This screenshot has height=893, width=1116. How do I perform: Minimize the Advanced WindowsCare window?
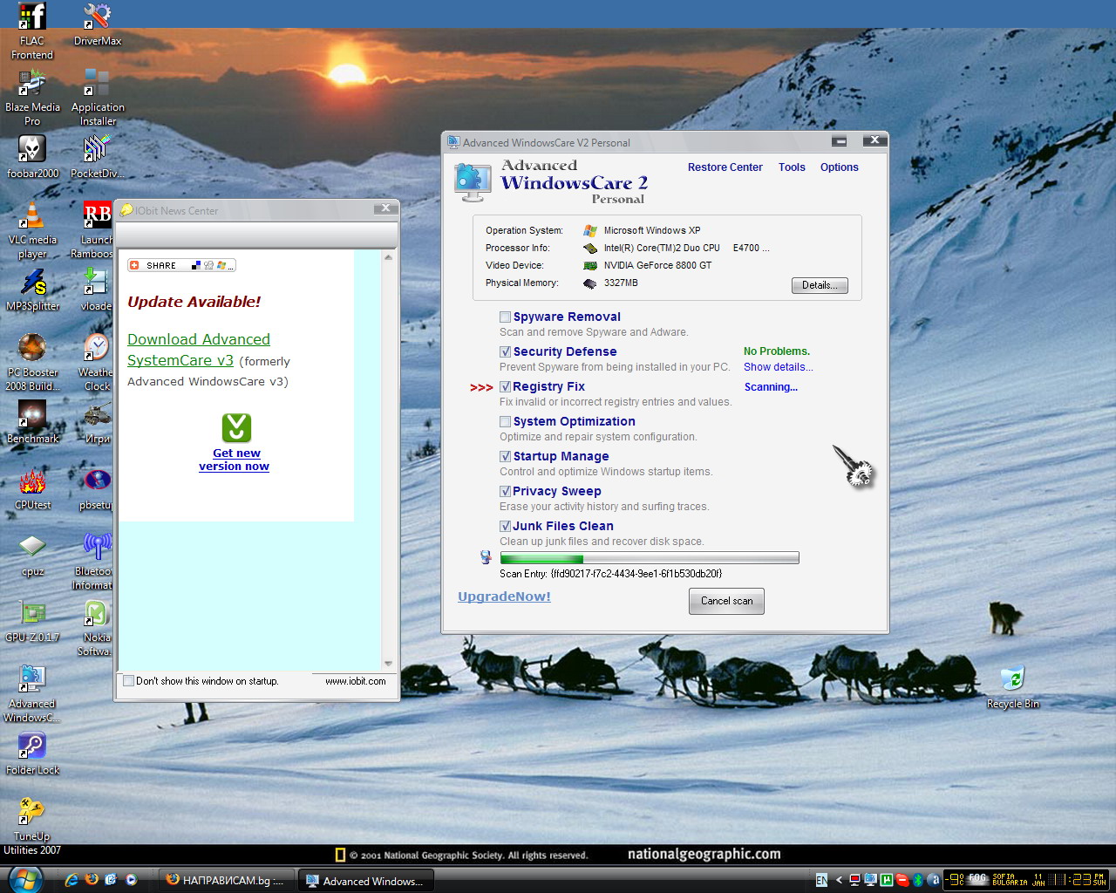tap(840, 140)
